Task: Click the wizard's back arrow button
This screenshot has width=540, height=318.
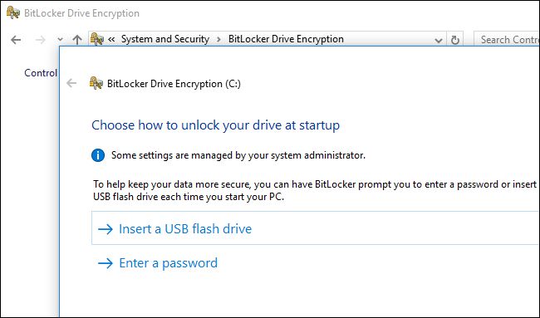Action: click(x=71, y=83)
